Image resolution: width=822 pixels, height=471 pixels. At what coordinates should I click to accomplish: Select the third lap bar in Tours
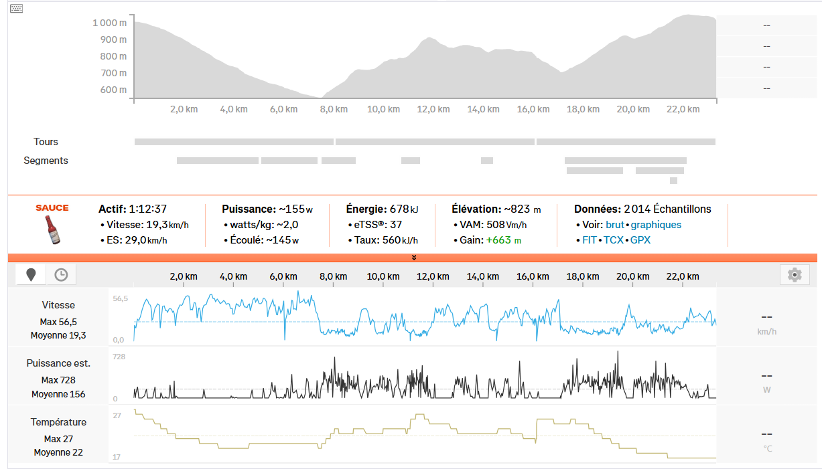(x=626, y=142)
